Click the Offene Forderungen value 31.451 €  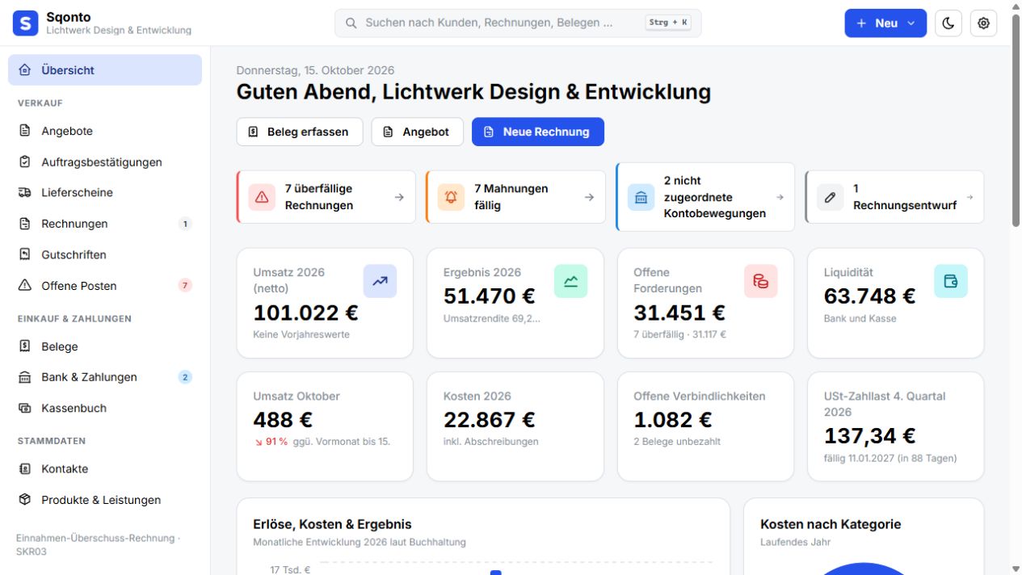click(679, 313)
